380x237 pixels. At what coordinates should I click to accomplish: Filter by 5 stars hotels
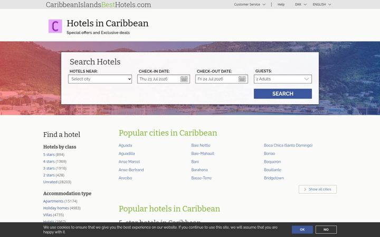tap(49, 154)
